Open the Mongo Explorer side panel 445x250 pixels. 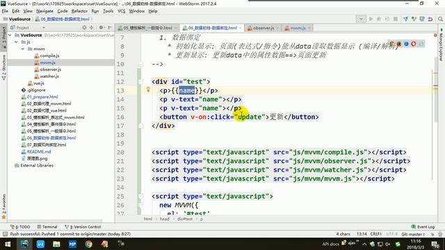coord(442,45)
